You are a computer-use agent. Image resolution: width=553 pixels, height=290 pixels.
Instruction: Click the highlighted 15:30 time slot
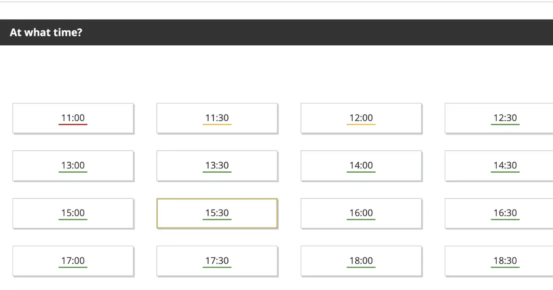217,214
